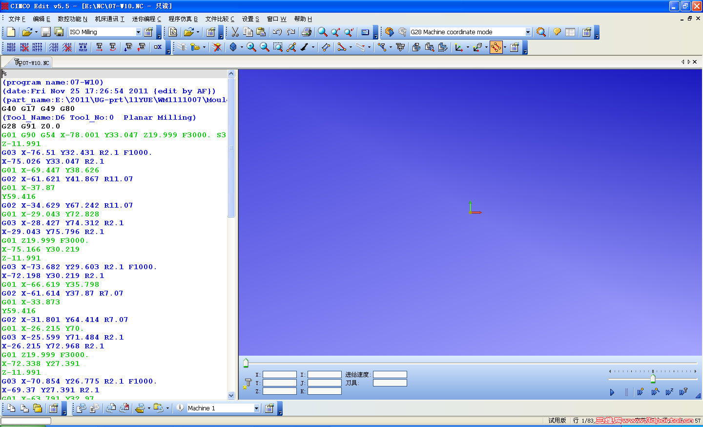Open the help balloon icon
The height and width of the screenshot is (427, 703).
[x=557, y=32]
